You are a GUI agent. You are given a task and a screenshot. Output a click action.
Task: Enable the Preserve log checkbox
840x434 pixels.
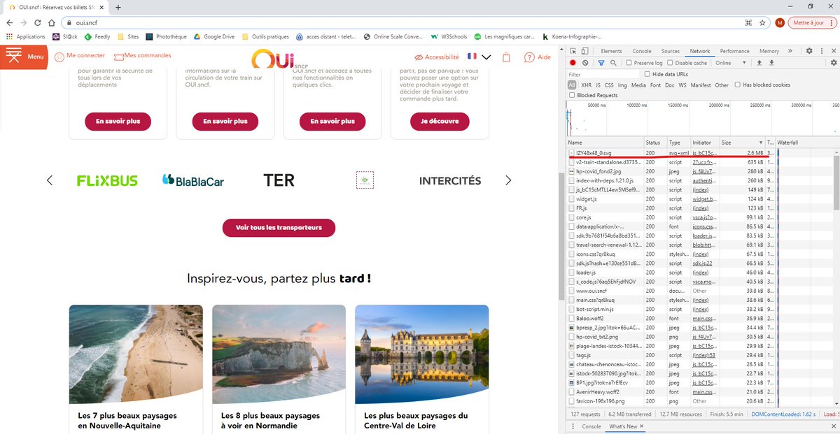tap(629, 63)
